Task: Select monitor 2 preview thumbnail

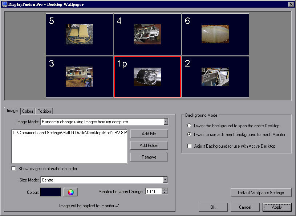Action: click(x=215, y=77)
